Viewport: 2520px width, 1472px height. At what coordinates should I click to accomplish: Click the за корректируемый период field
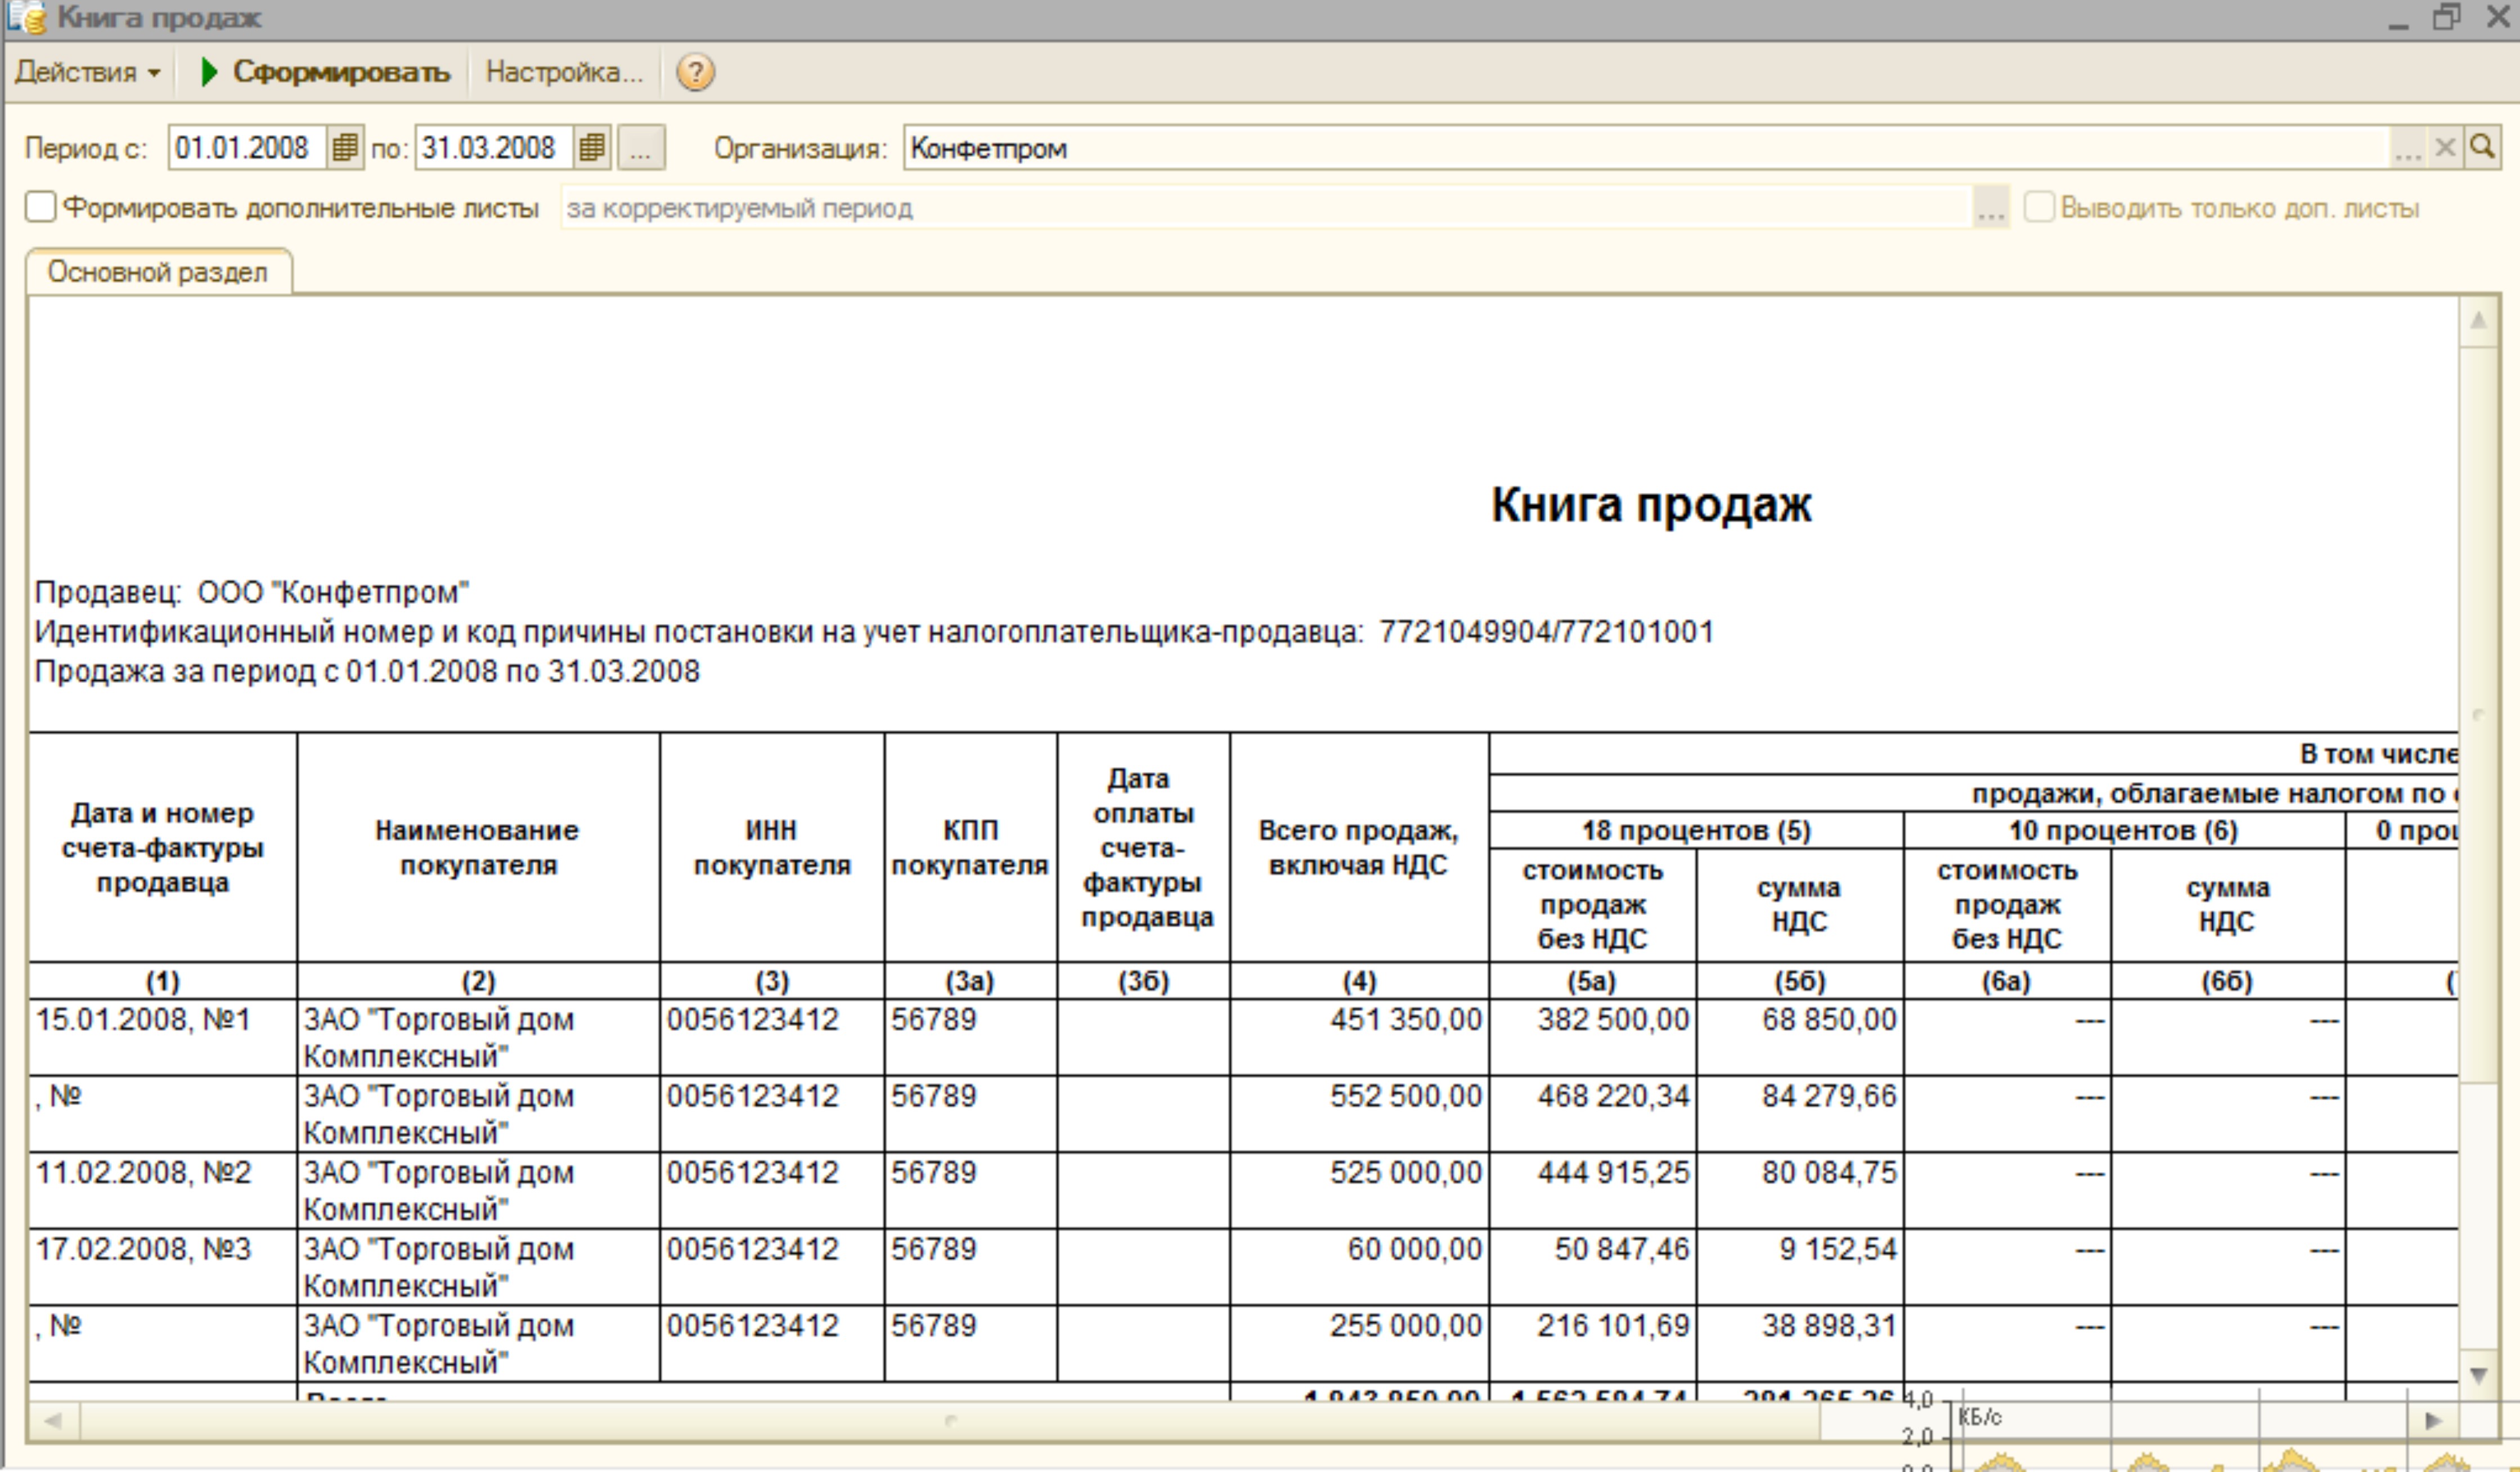1266,208
